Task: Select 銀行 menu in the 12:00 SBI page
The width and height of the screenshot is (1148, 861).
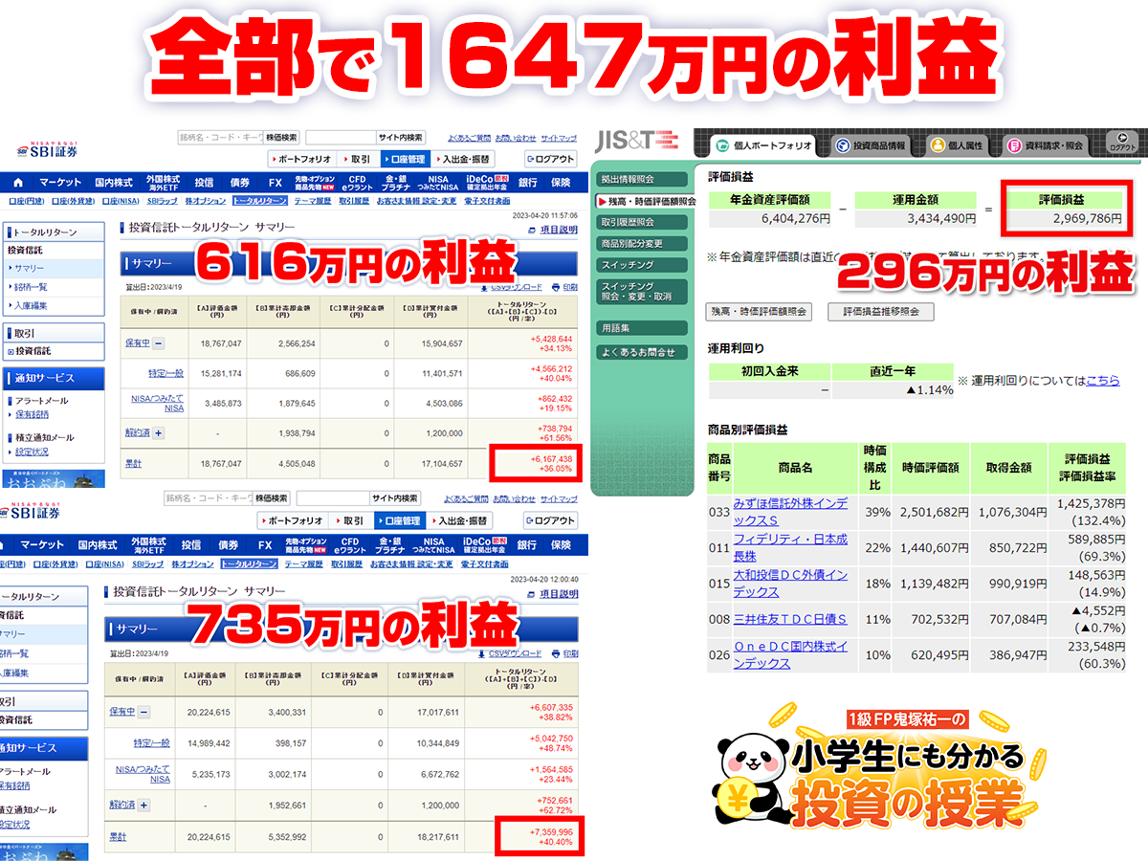Action: (527, 544)
